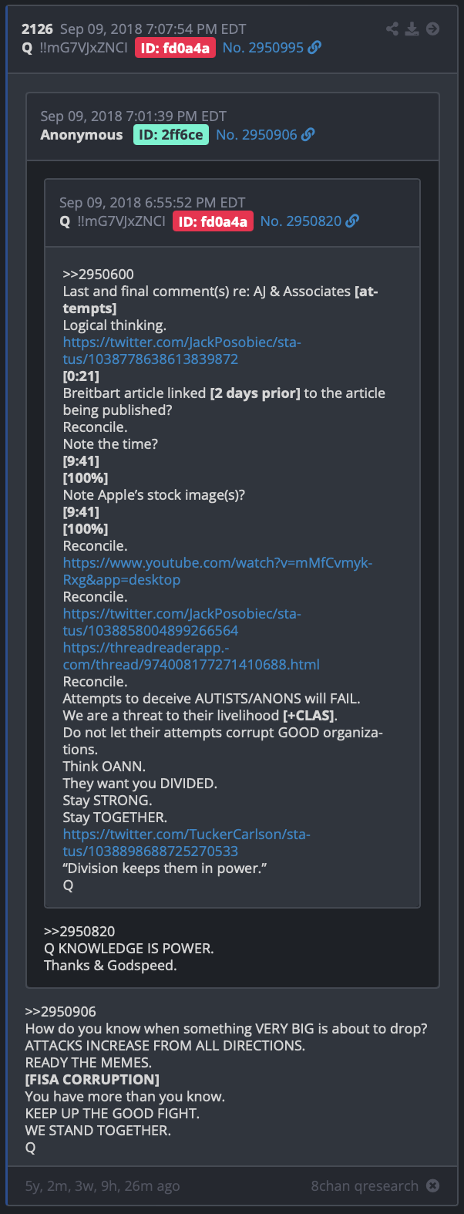Open the second JackPosobiec twitter status link
Image resolution: width=464 pixels, height=1214 pixels.
[182, 622]
